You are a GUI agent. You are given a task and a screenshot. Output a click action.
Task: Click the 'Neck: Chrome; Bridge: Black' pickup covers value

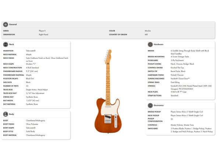click(x=182, y=64)
